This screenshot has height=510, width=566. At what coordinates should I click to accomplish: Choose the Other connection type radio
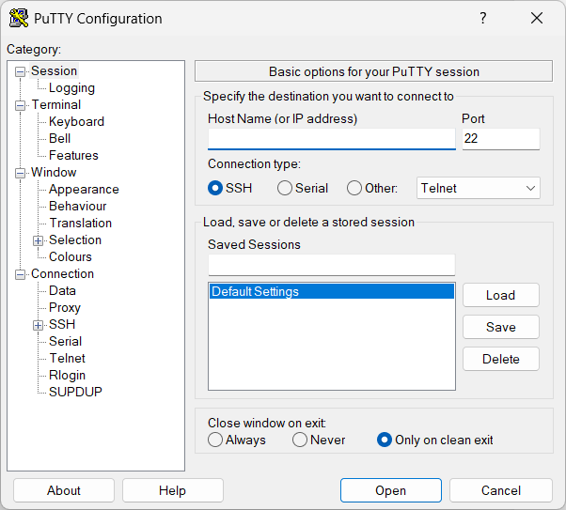pyautogui.click(x=354, y=188)
